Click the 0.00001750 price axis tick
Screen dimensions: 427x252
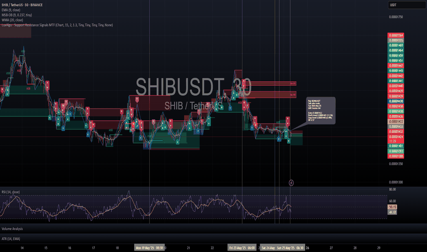(396, 17)
